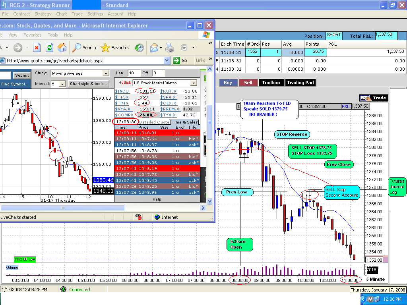The image size is (407, 305).
Task: Click the Strategy Runner app icon in title bar
Action: pos(4,5)
